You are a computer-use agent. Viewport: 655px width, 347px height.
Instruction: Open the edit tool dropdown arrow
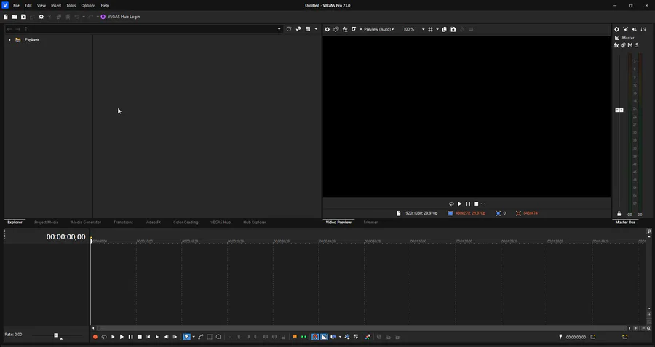(194, 337)
